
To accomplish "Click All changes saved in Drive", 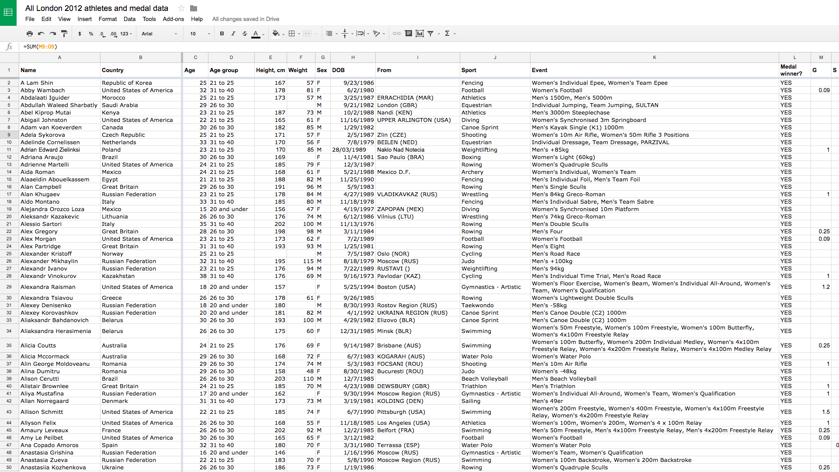I will click(x=245, y=19).
